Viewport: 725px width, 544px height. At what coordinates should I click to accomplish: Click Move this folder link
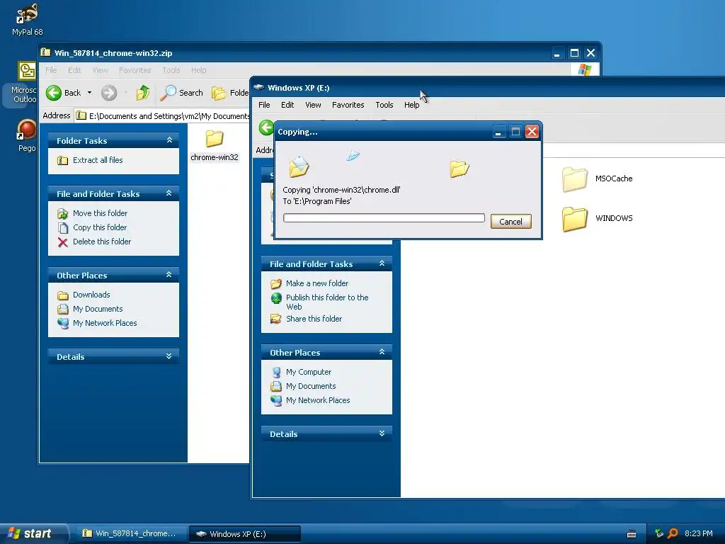pyautogui.click(x=100, y=213)
